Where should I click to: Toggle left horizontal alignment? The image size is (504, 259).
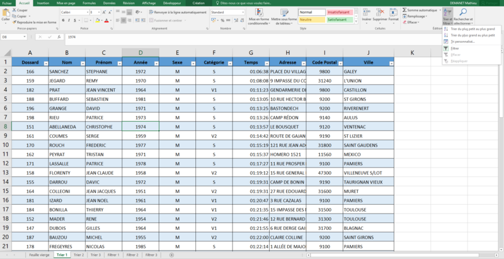(x=118, y=20)
